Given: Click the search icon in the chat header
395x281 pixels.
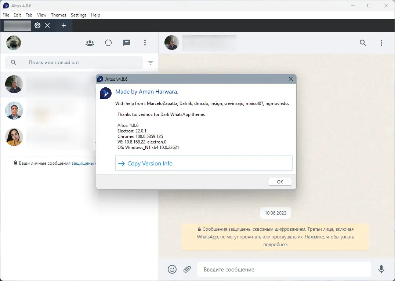Looking at the screenshot, I should click(x=363, y=43).
